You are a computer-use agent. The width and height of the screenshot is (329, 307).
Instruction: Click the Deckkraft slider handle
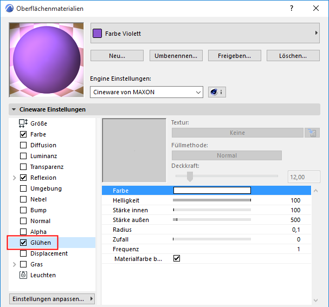[190, 177]
